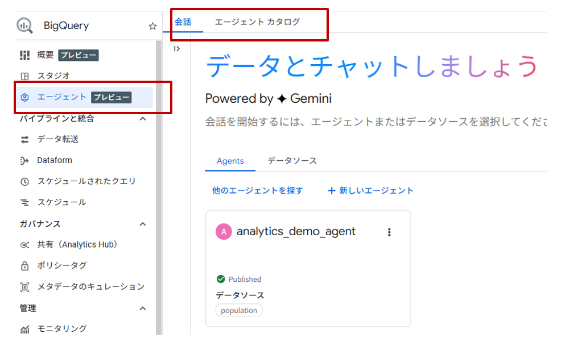Open スタジオ in the sidebar
Screen dimensions: 582x346
(53, 76)
